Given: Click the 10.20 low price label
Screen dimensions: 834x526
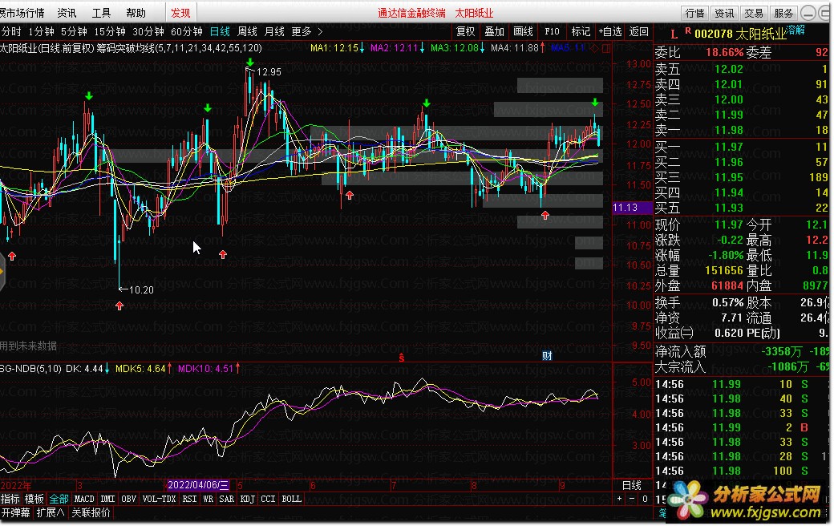Looking at the screenshot, I should [x=141, y=289].
